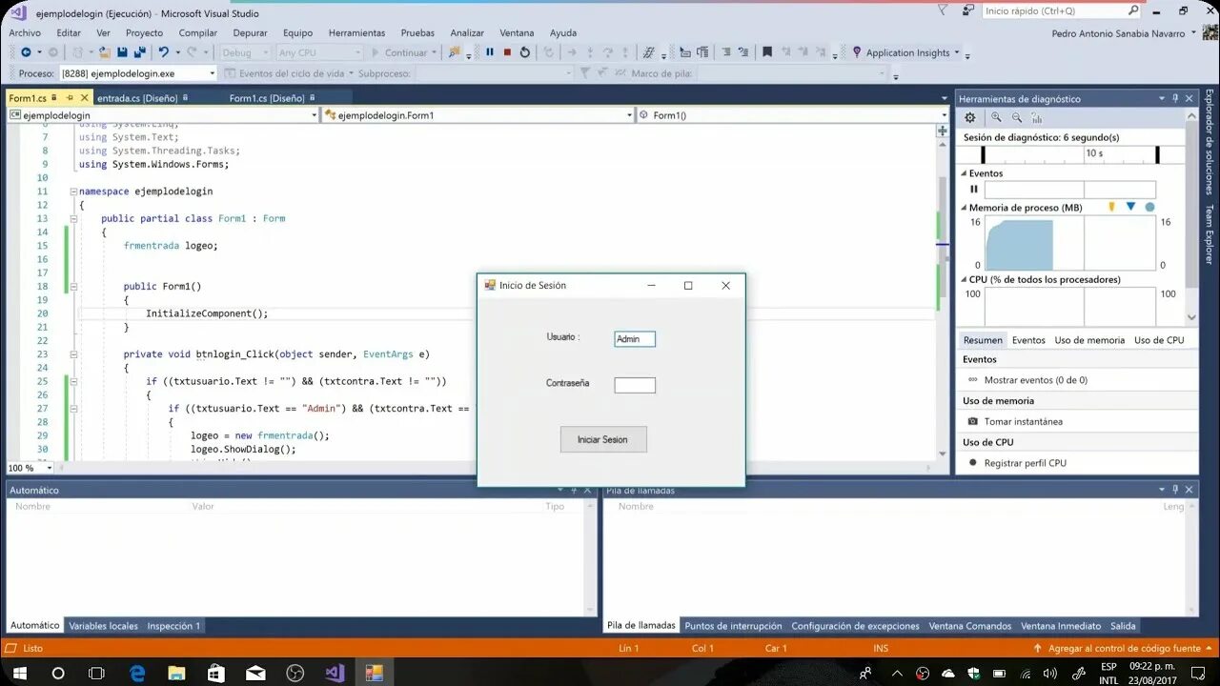Click Tomar instantánea link
The image size is (1220, 686).
[x=1024, y=421]
